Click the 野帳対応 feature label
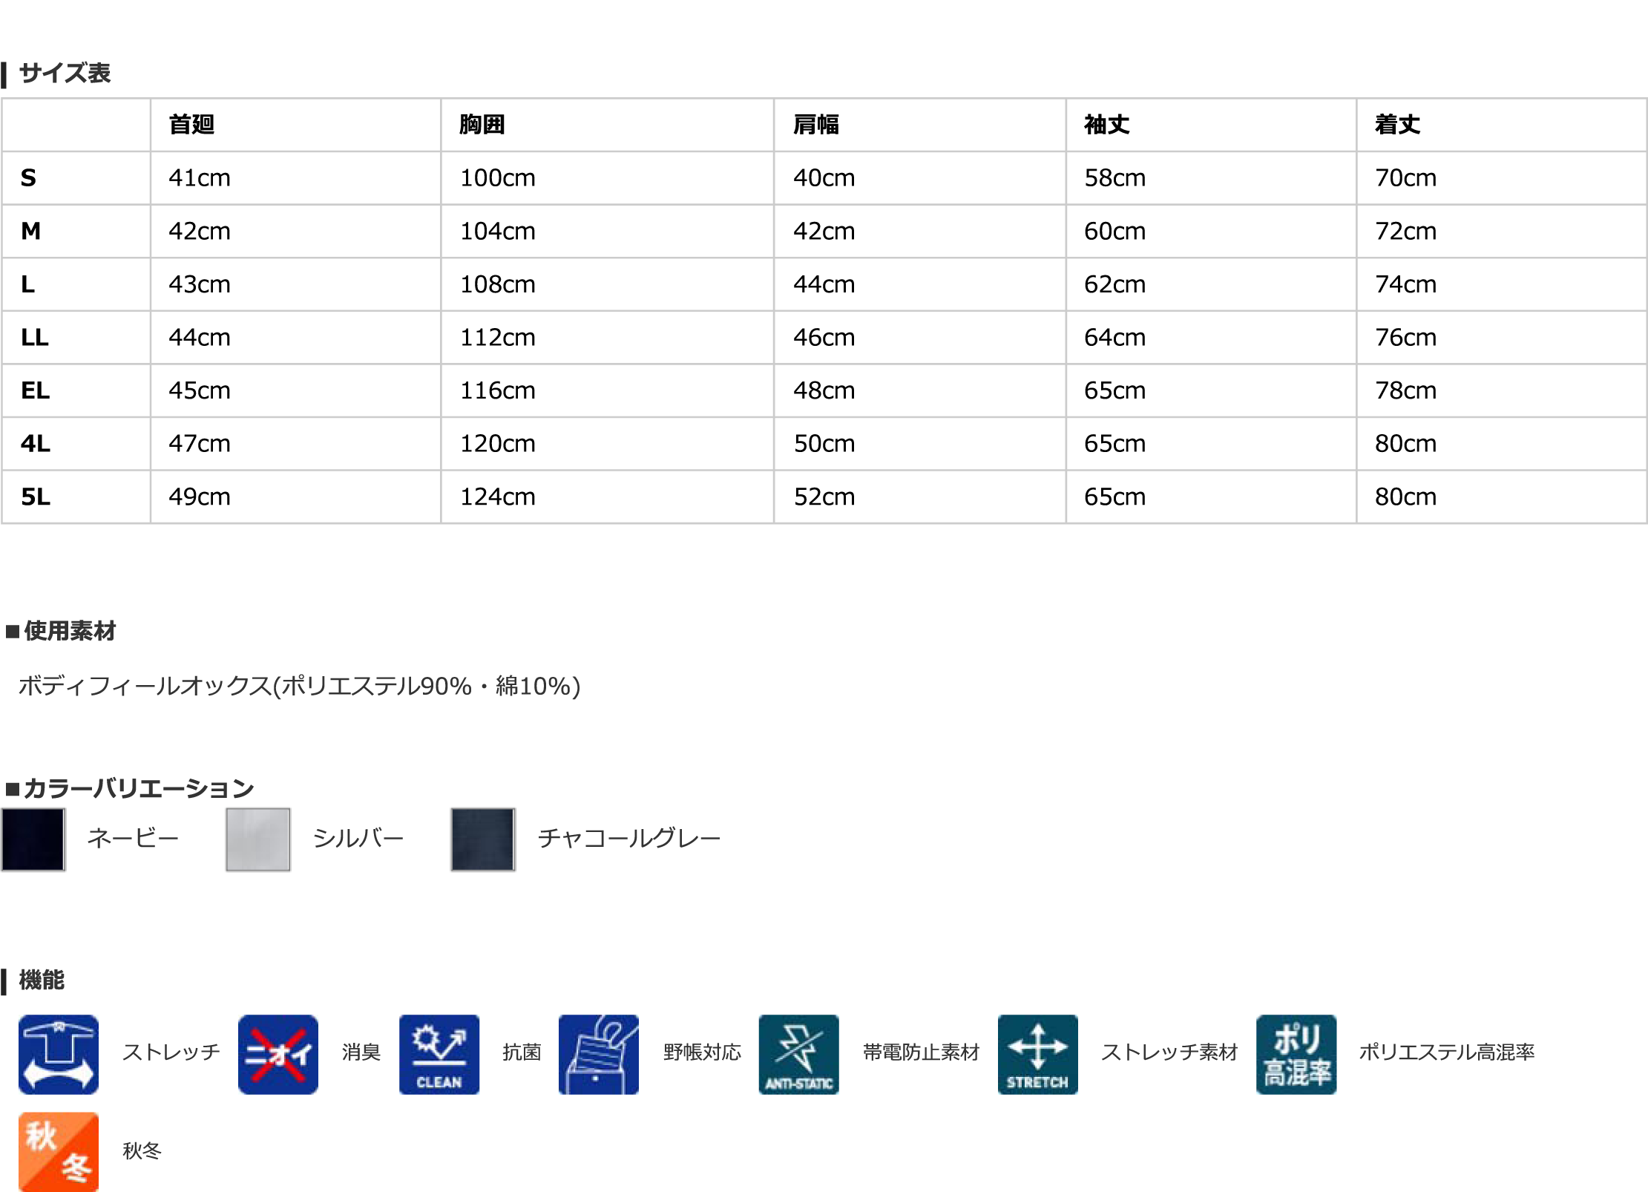Screen dimensions: 1648x1192 tap(702, 1052)
